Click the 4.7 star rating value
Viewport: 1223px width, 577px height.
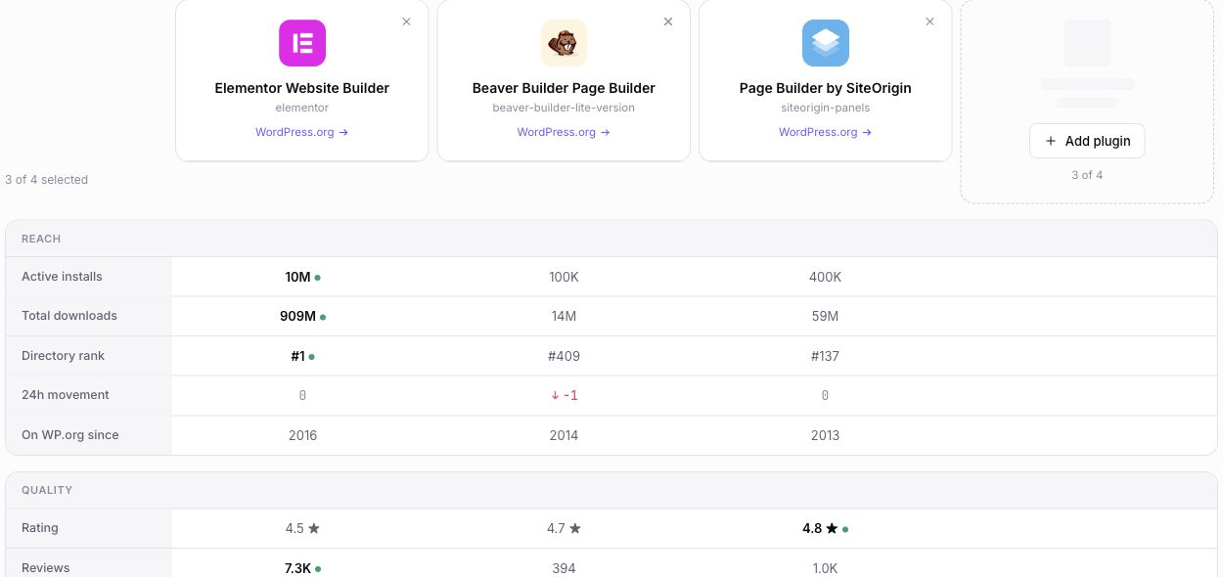(564, 528)
